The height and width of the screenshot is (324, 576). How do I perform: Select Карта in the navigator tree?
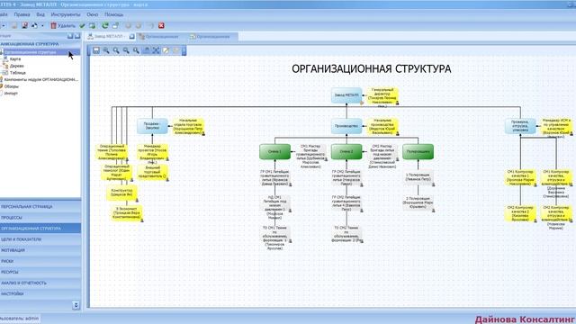pos(15,58)
